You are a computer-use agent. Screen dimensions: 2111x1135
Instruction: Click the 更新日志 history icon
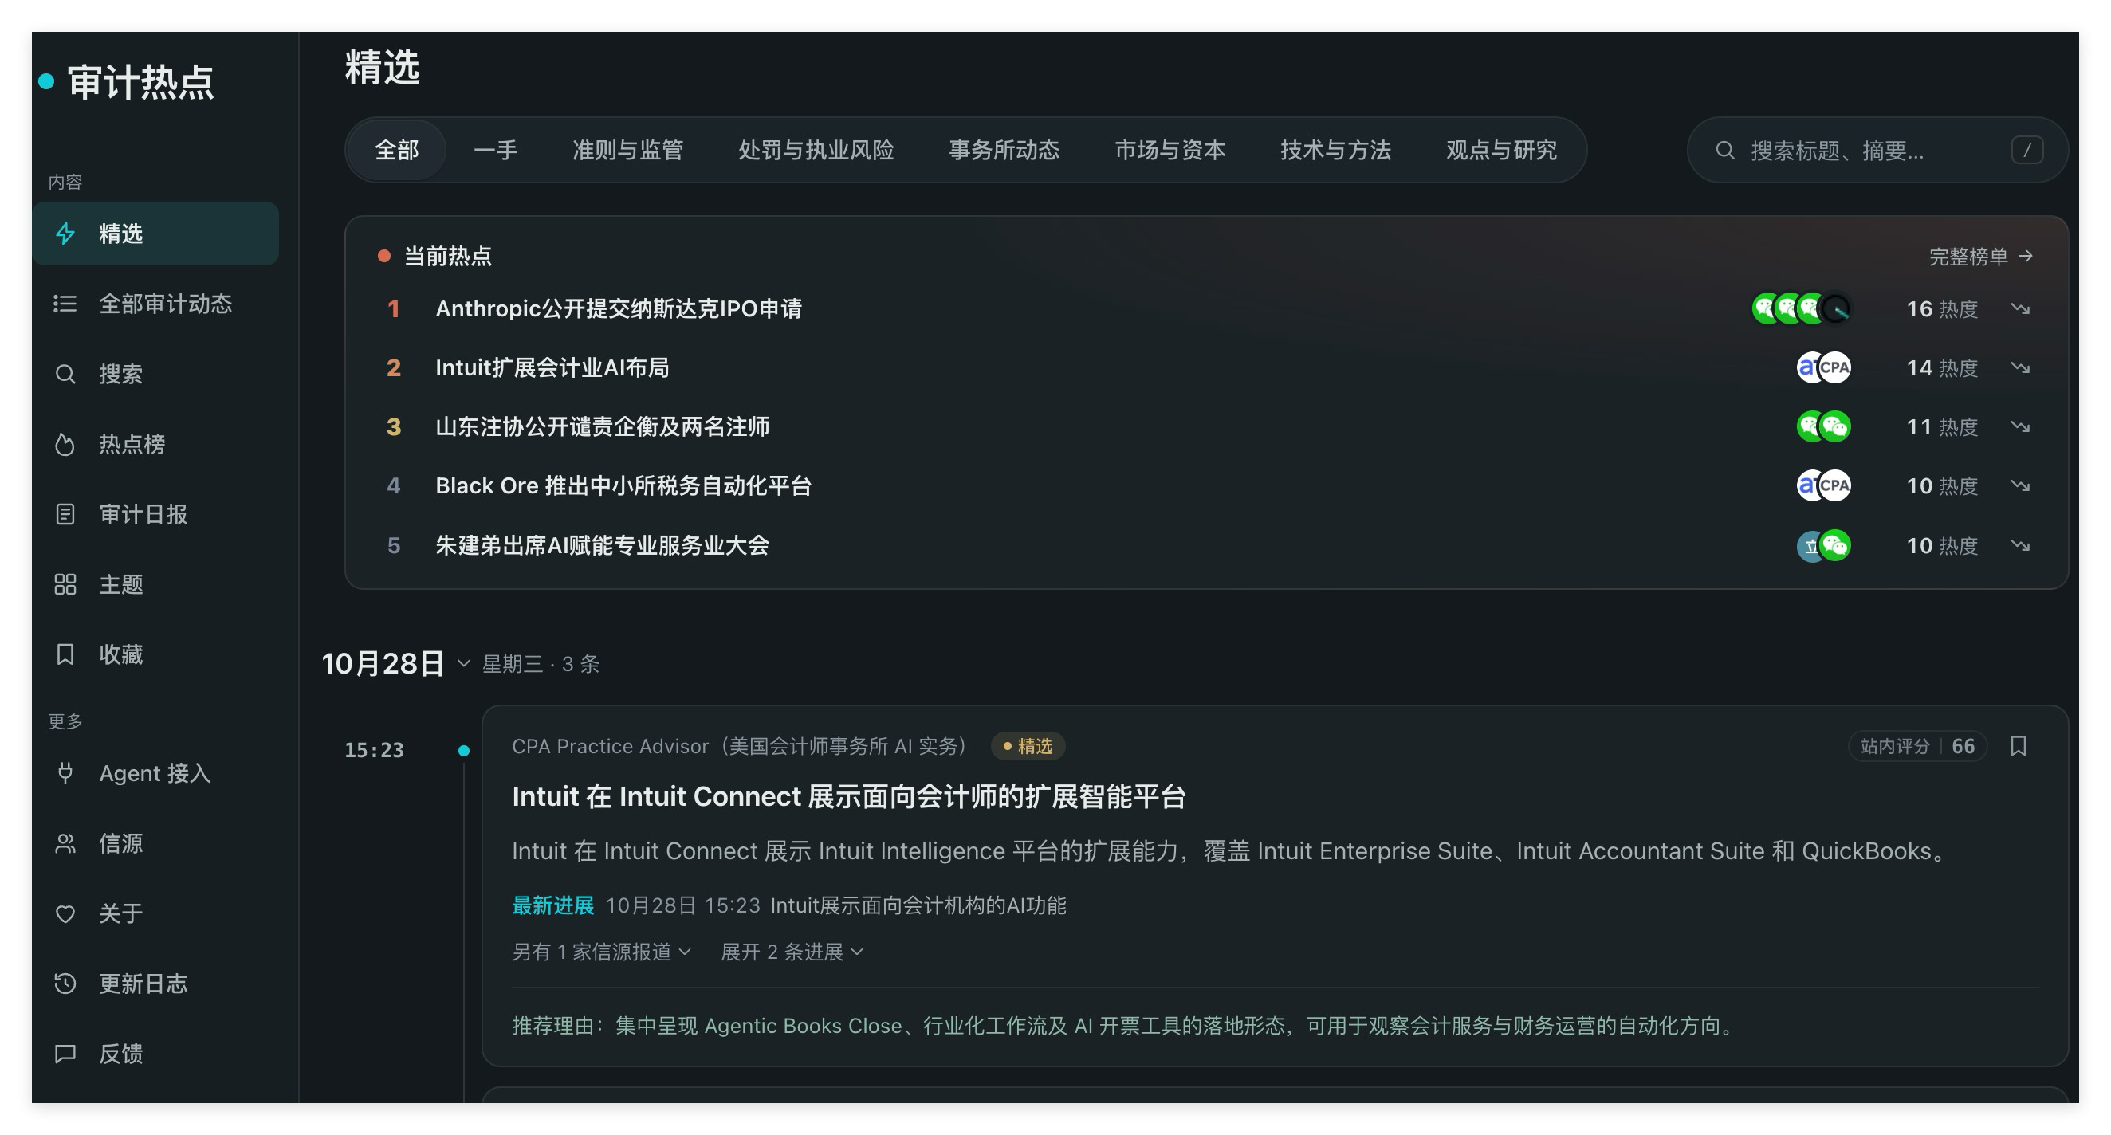65,984
